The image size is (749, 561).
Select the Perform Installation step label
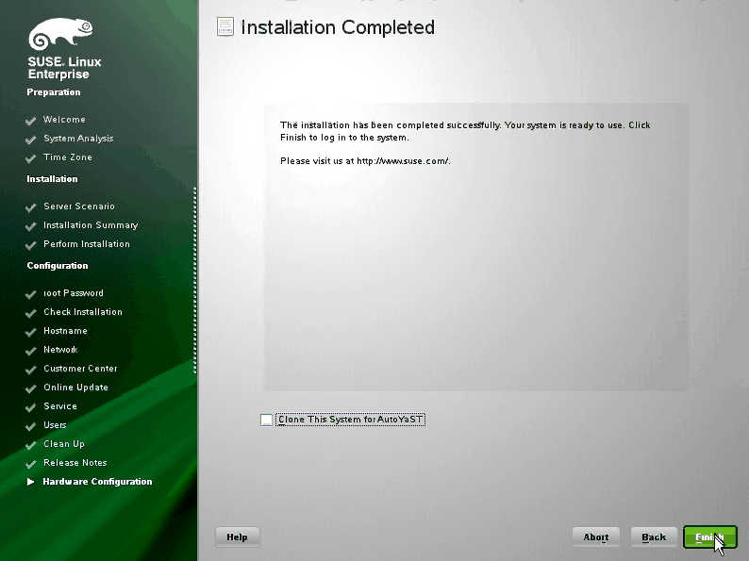[87, 244]
